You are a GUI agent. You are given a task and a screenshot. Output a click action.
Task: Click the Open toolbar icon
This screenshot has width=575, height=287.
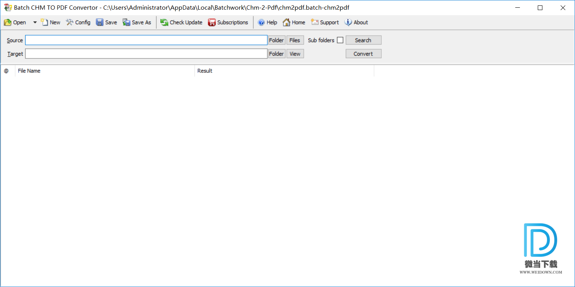coord(15,22)
